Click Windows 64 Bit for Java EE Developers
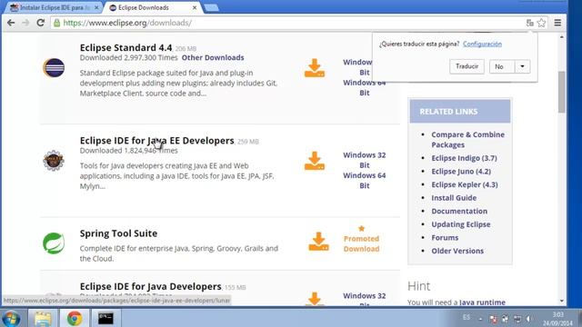This screenshot has height=327, width=582. (364, 180)
